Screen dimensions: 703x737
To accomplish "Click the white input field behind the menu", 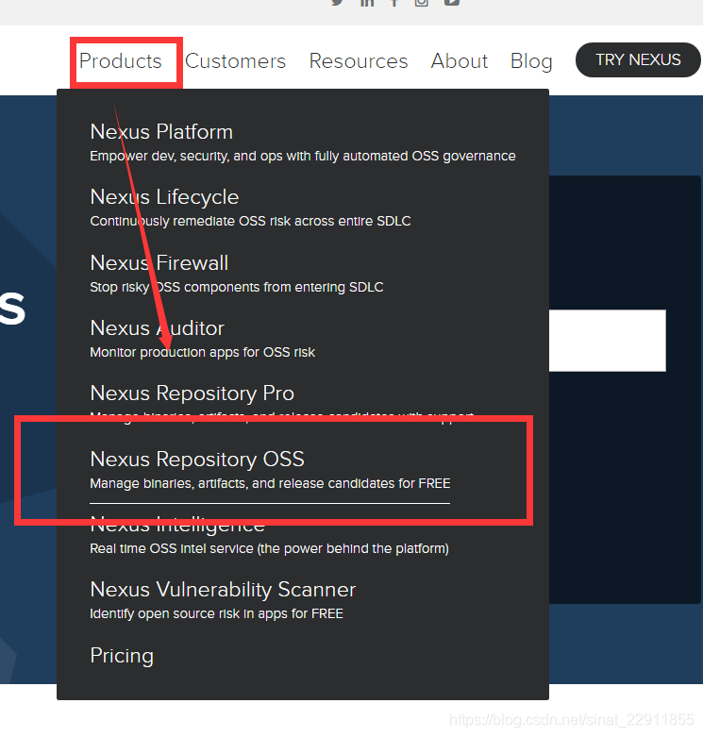I will click(x=607, y=341).
